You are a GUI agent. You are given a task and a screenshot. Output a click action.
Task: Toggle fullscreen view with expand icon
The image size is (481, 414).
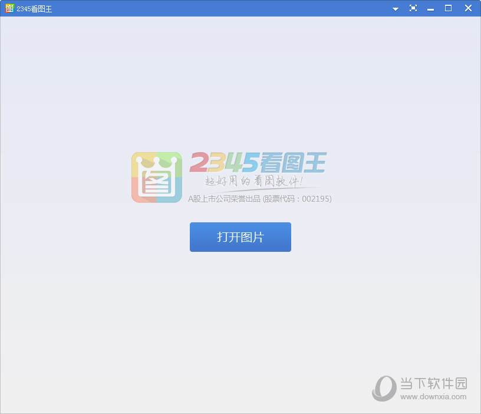click(413, 8)
